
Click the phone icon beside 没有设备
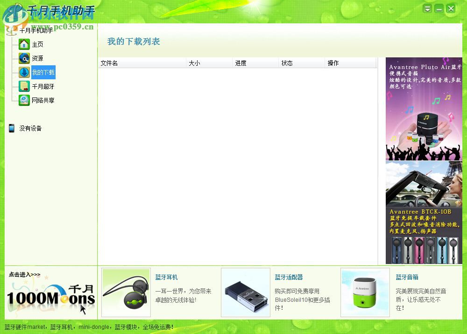(x=12, y=128)
